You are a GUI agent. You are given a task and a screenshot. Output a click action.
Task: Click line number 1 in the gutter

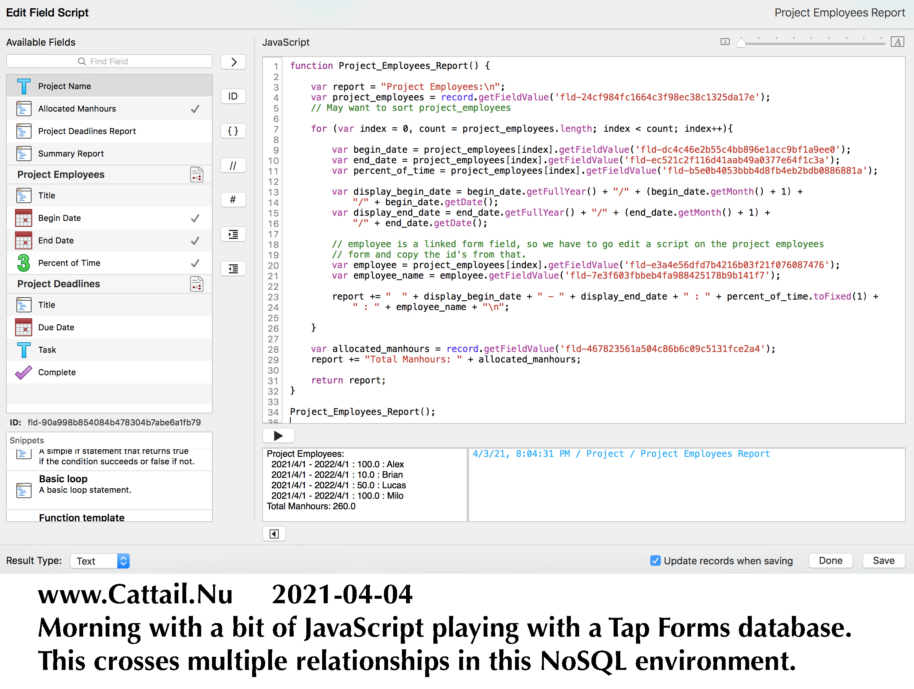point(276,66)
